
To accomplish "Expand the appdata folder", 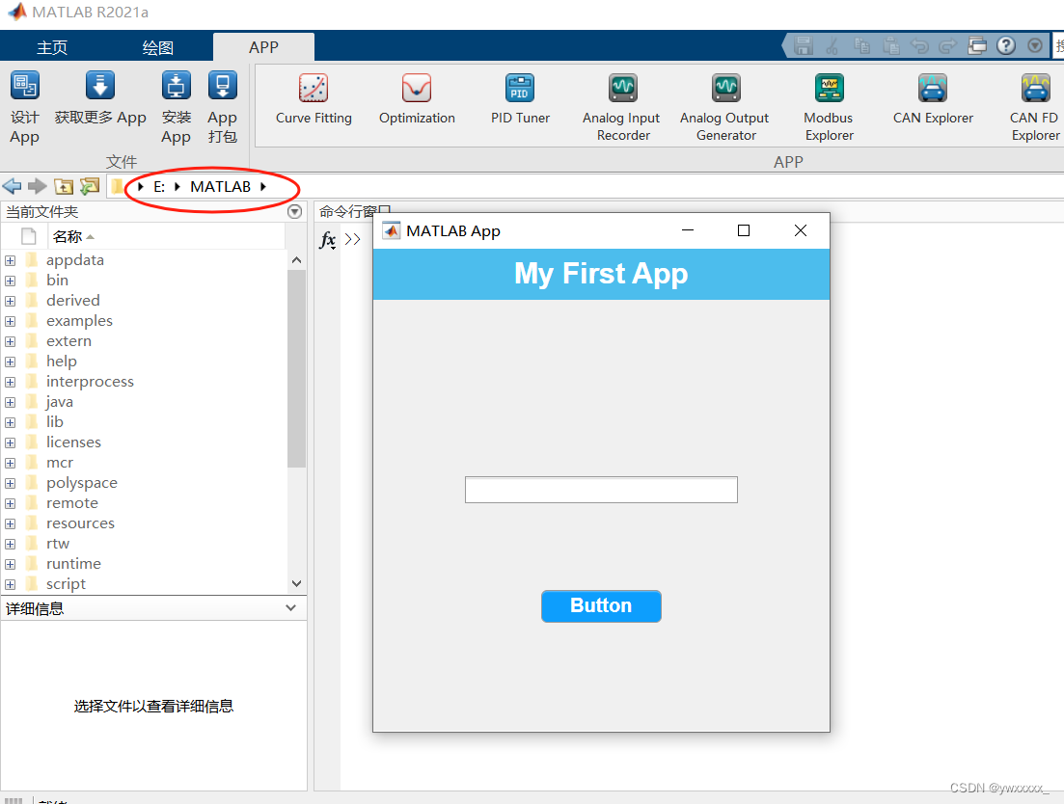I will (11, 260).
